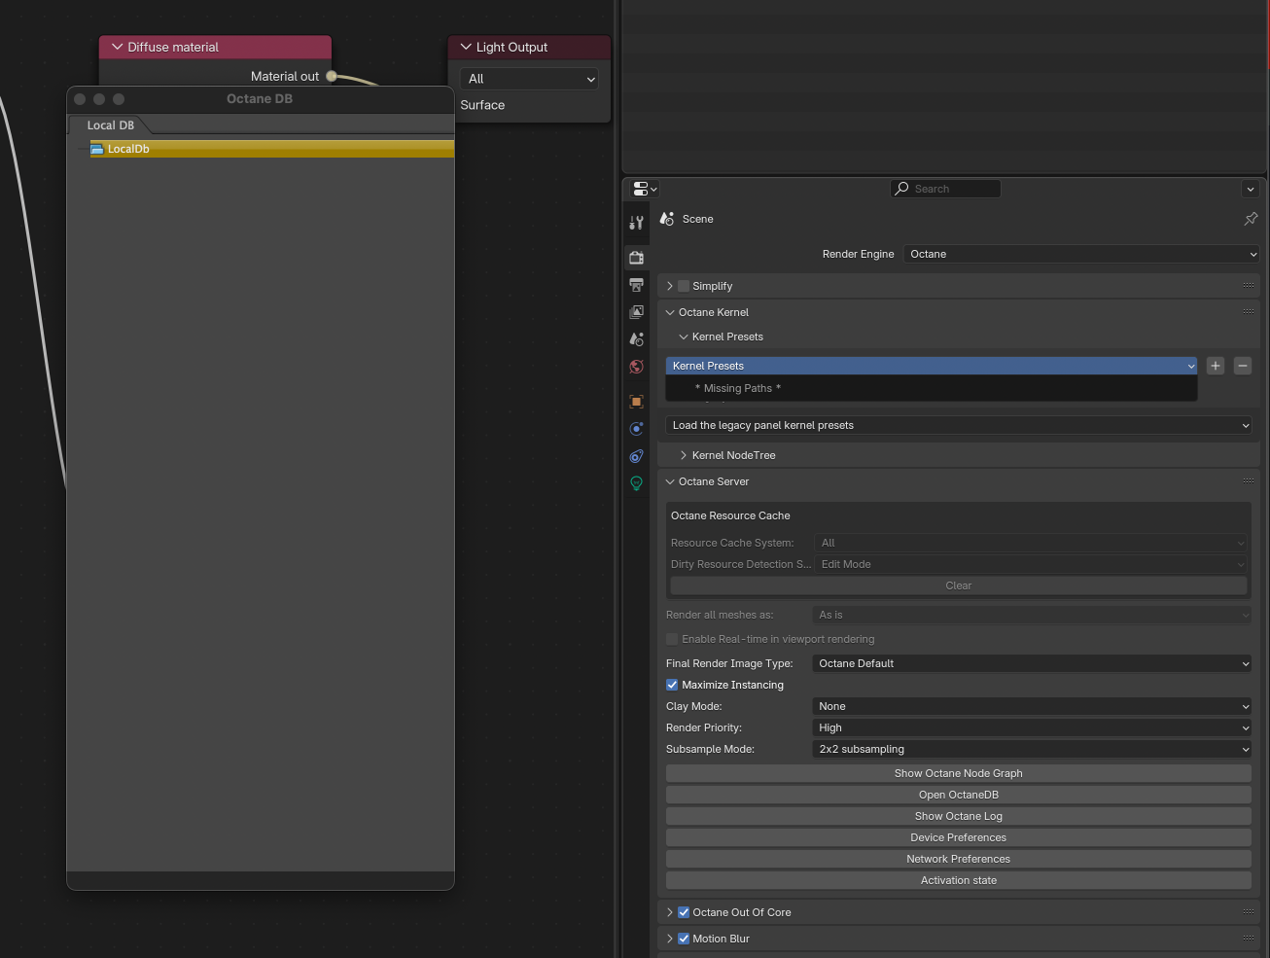Change the Render Priority dropdown
Viewport: 1270px width, 958px height.
(x=1032, y=727)
